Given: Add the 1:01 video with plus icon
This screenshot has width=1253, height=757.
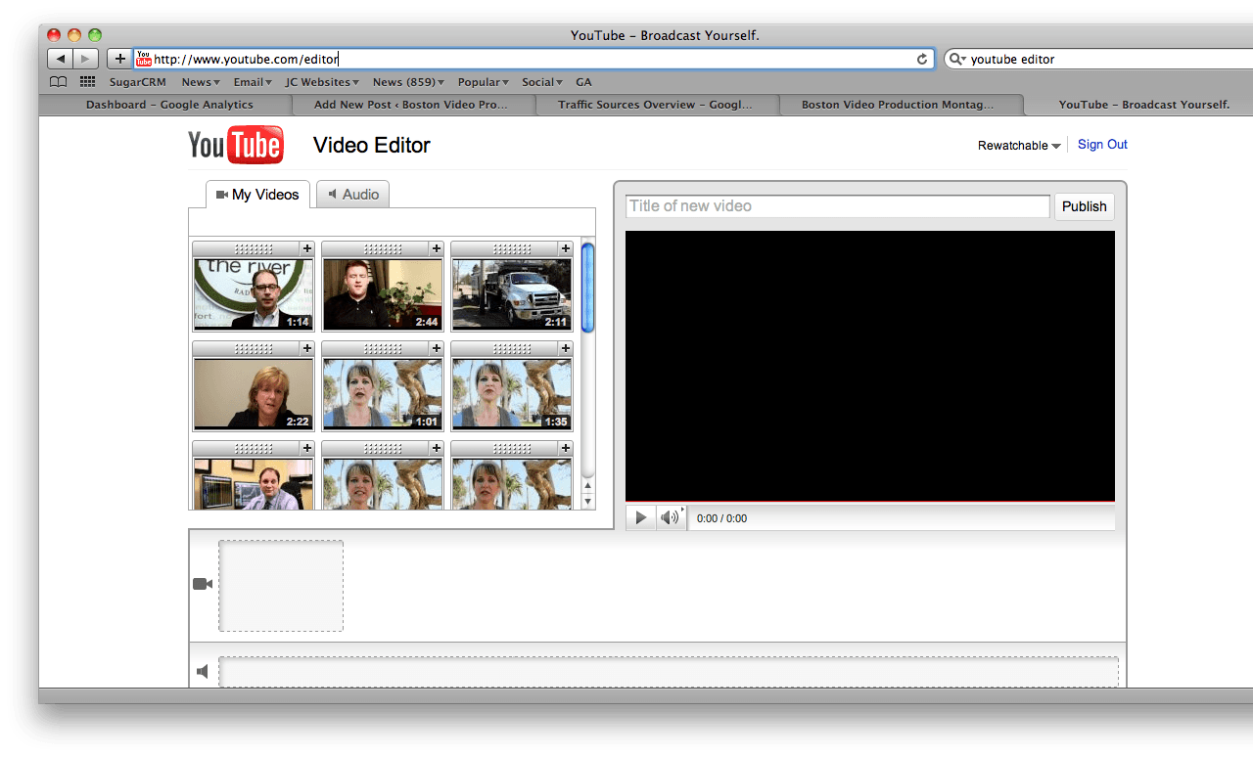Looking at the screenshot, I should click(x=436, y=348).
